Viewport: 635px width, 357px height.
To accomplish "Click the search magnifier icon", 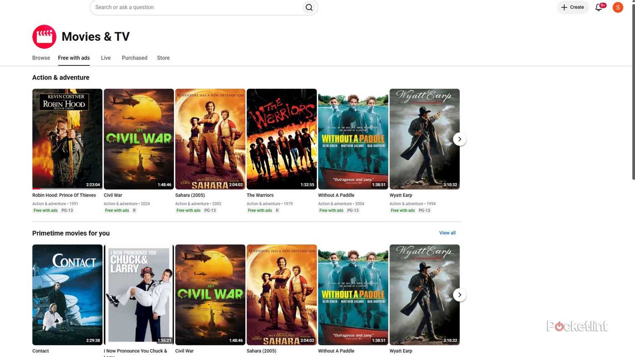I will click(309, 7).
